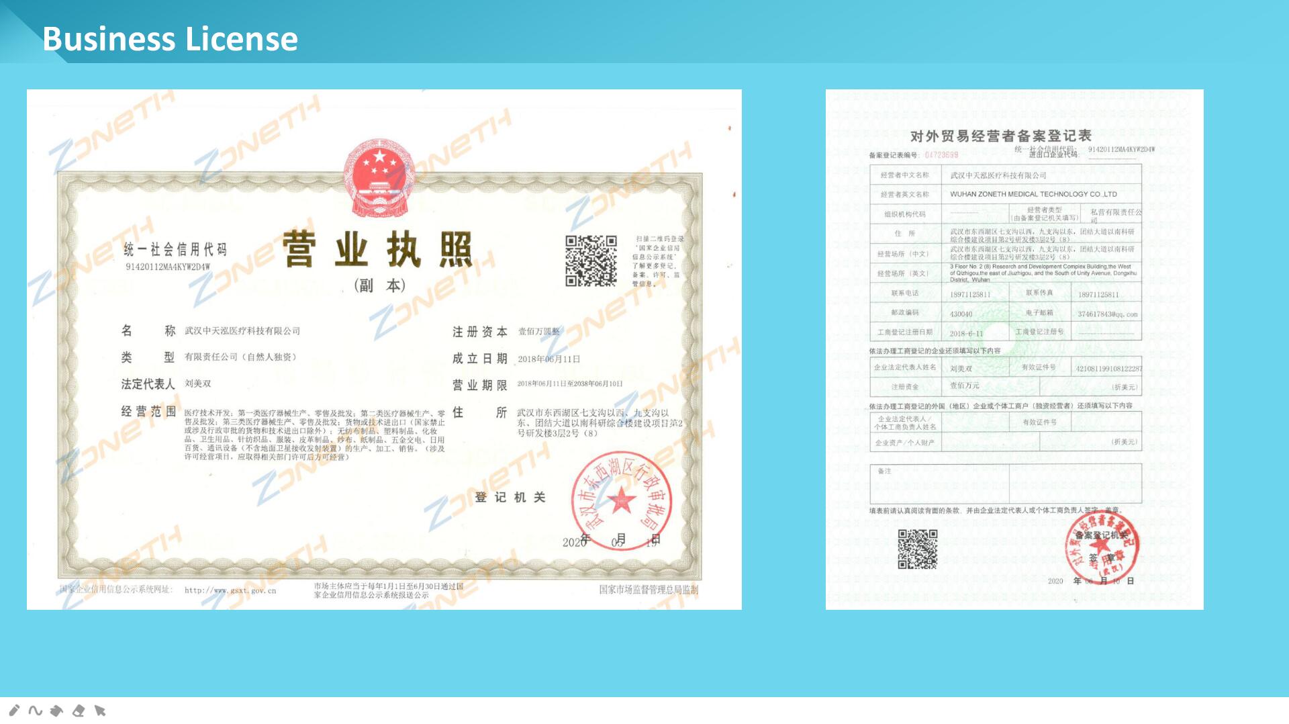Select the pencil annotation tool
This screenshot has height=724, width=1289.
(x=14, y=710)
